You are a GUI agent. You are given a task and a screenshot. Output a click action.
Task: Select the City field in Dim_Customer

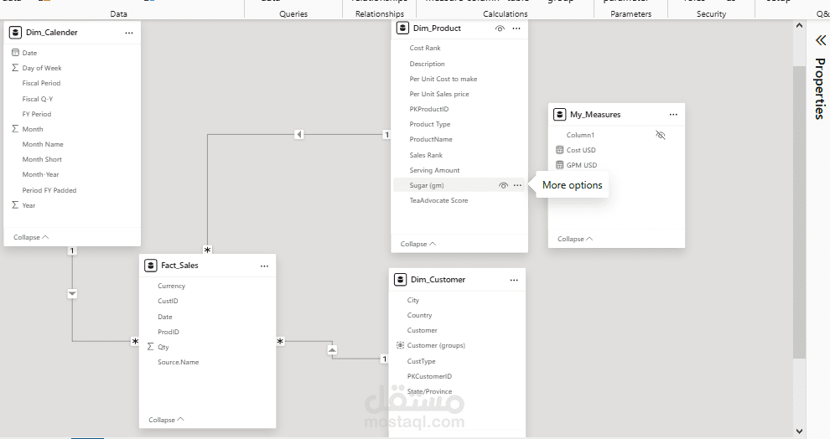coord(413,300)
